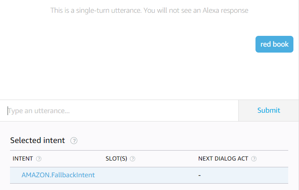Click the NEXT DIALOG ACT help icon

254,159
